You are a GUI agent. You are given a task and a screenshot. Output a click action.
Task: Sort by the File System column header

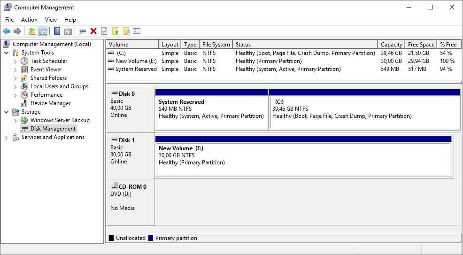[x=216, y=44]
